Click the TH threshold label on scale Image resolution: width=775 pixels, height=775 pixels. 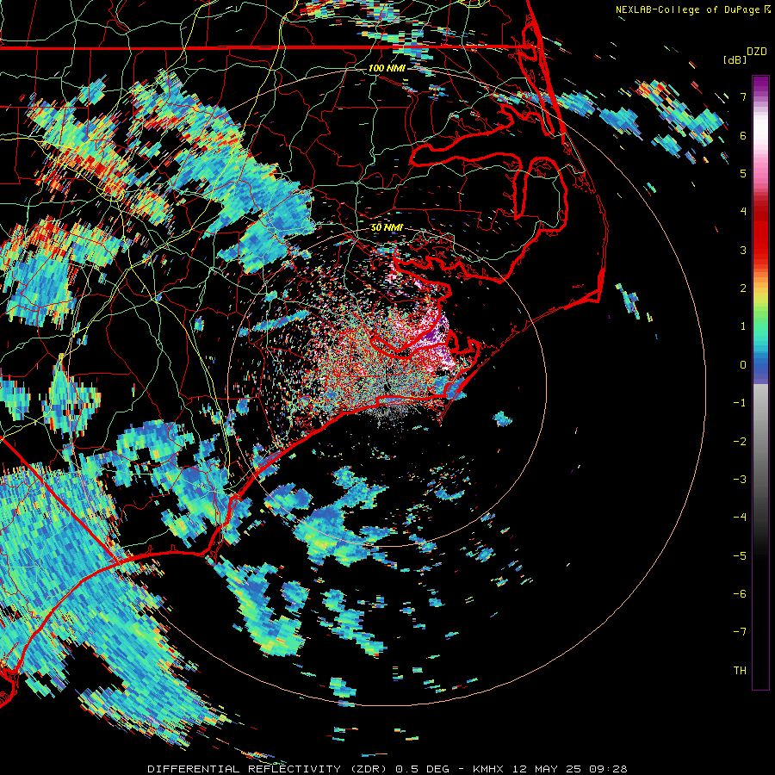[x=740, y=670]
